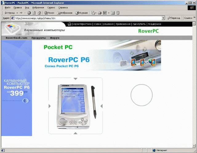
Task: Click the left-side arrow beside the PDA
Action: (50, 106)
